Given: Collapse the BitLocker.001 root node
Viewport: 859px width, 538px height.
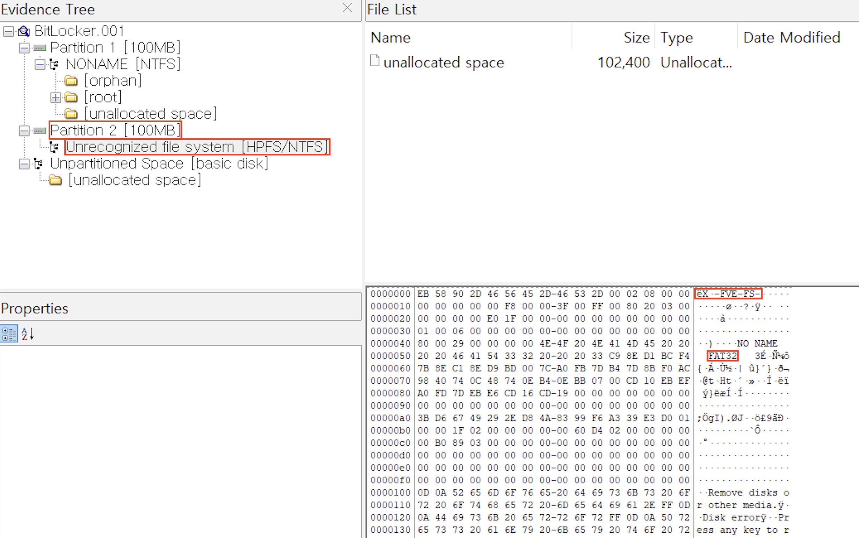Looking at the screenshot, I should [x=8, y=31].
